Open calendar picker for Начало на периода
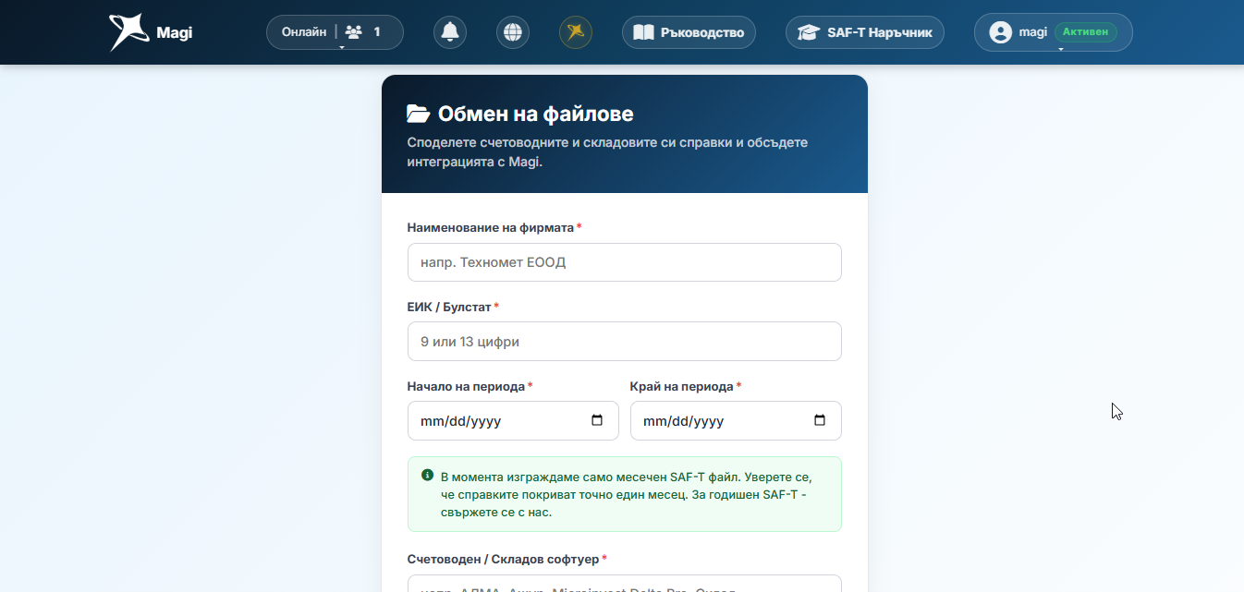 pyautogui.click(x=597, y=421)
